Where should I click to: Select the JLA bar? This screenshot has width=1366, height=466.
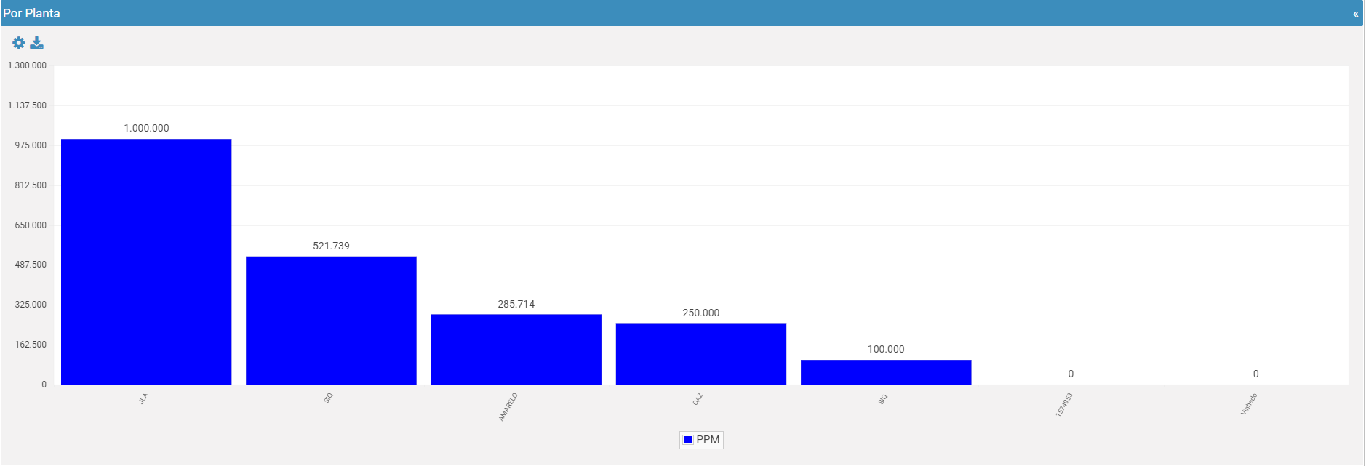[146, 262]
